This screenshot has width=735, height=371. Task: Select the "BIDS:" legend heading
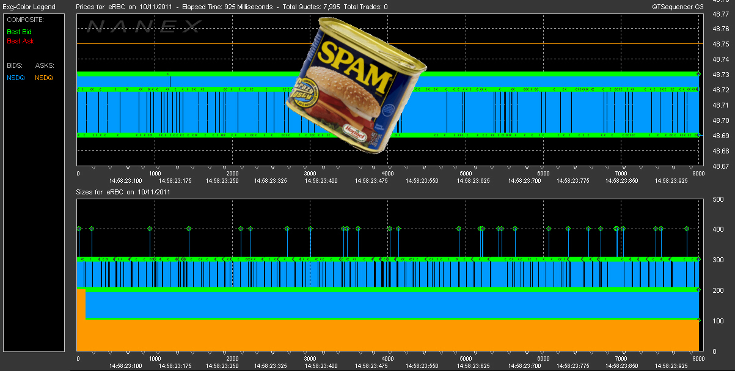(15, 65)
